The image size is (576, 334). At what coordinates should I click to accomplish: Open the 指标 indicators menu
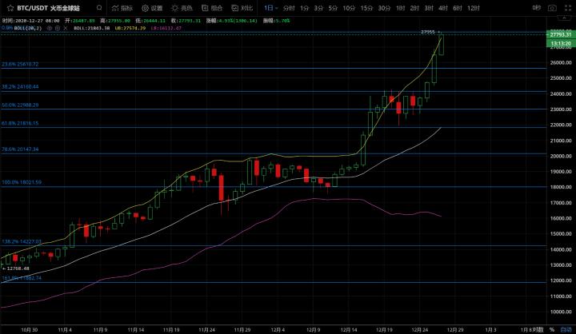click(122, 8)
